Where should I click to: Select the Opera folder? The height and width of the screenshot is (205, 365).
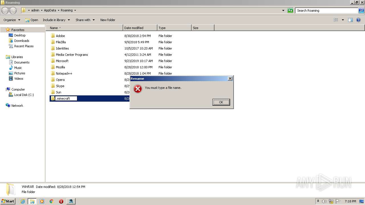click(60, 80)
